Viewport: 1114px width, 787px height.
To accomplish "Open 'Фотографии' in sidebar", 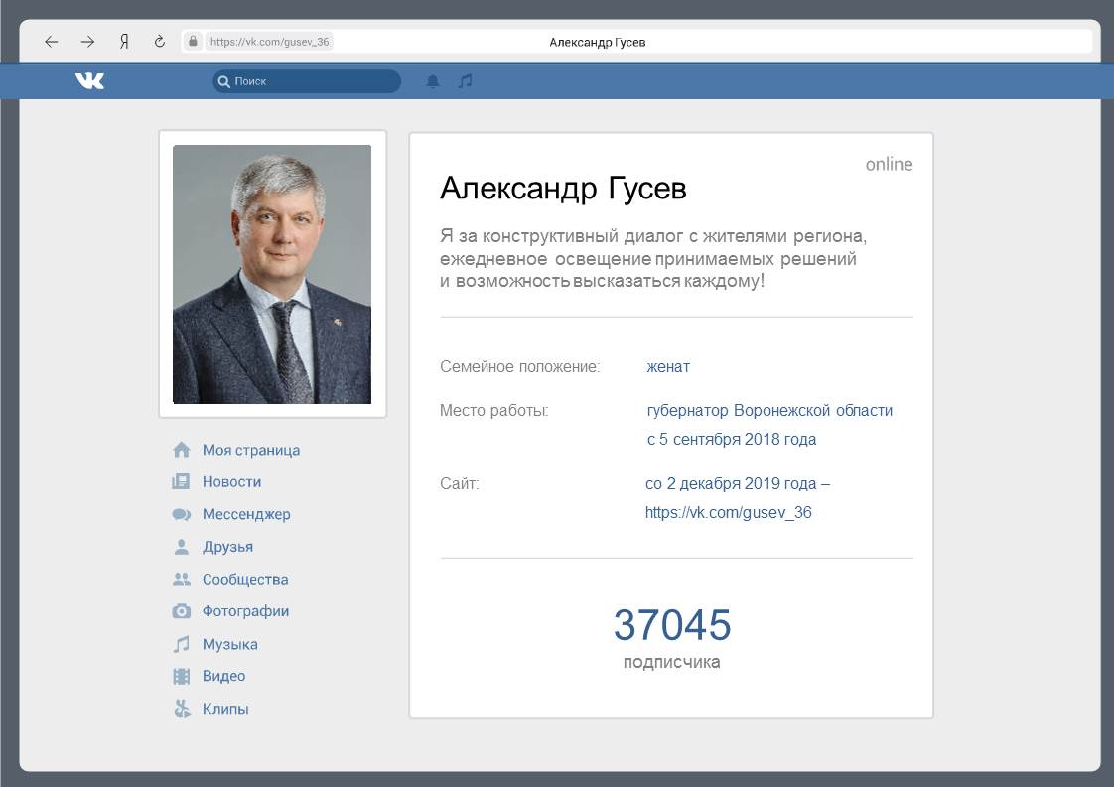I will pyautogui.click(x=245, y=611).
